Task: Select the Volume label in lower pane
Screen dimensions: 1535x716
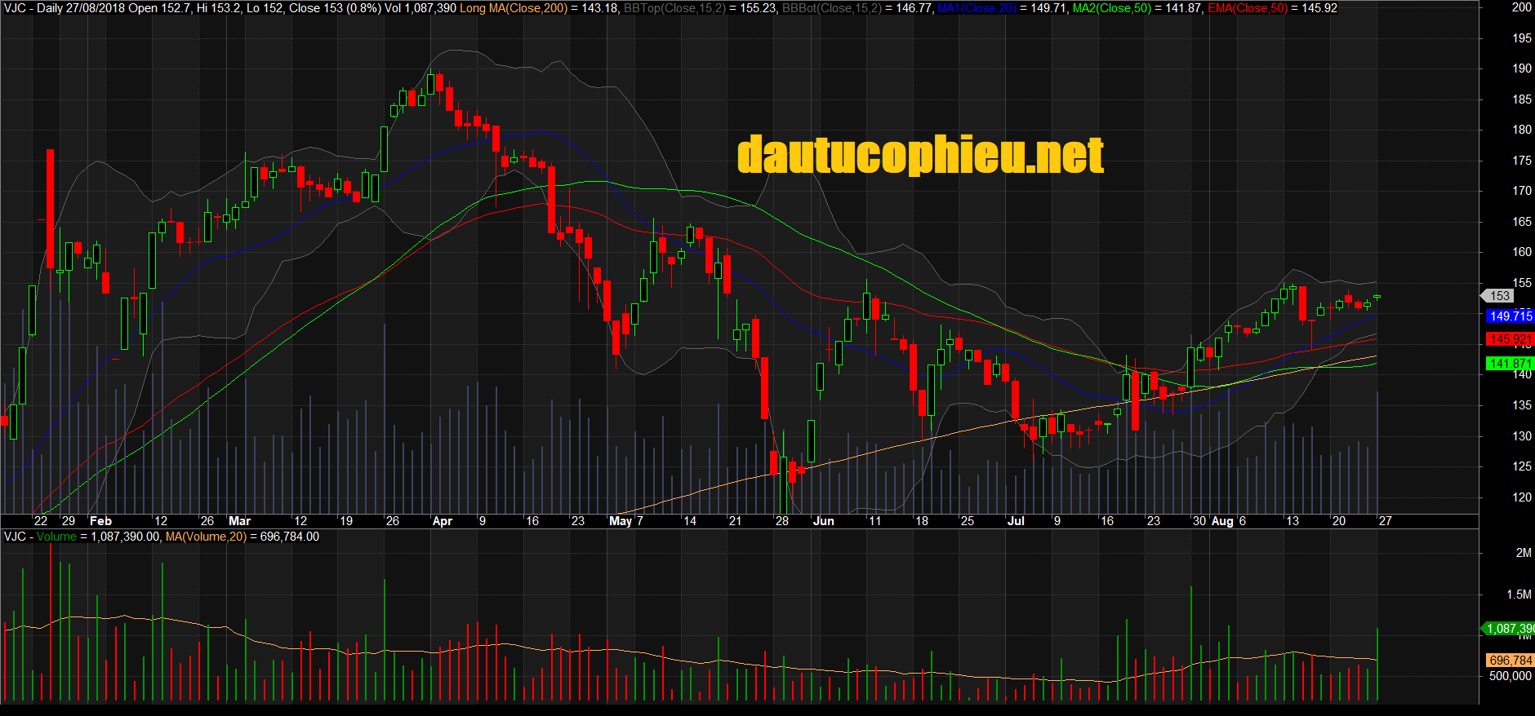Action: 56,537
